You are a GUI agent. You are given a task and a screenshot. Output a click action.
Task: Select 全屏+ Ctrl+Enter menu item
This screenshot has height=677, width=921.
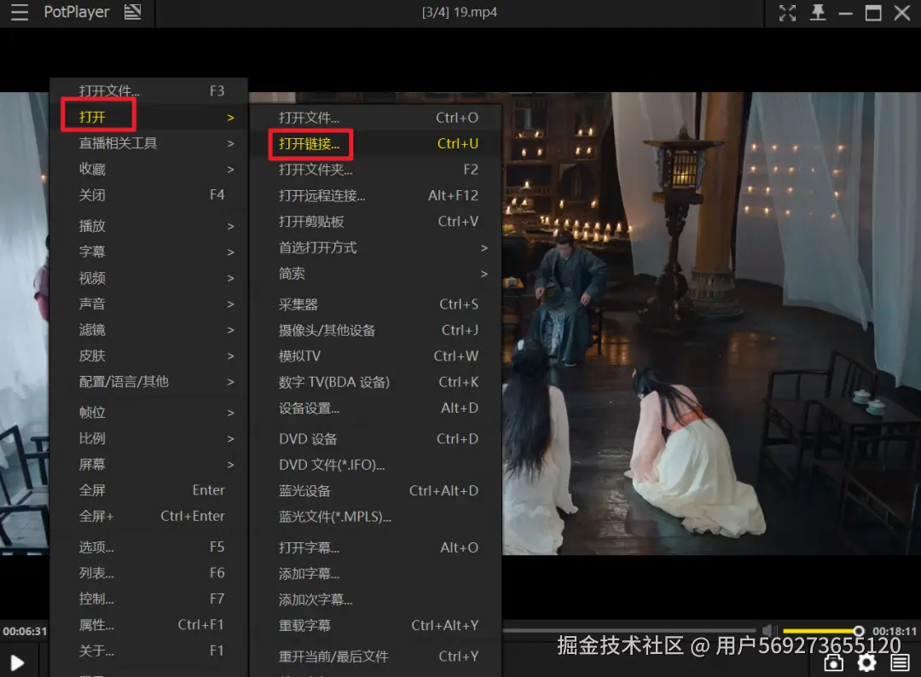click(149, 516)
